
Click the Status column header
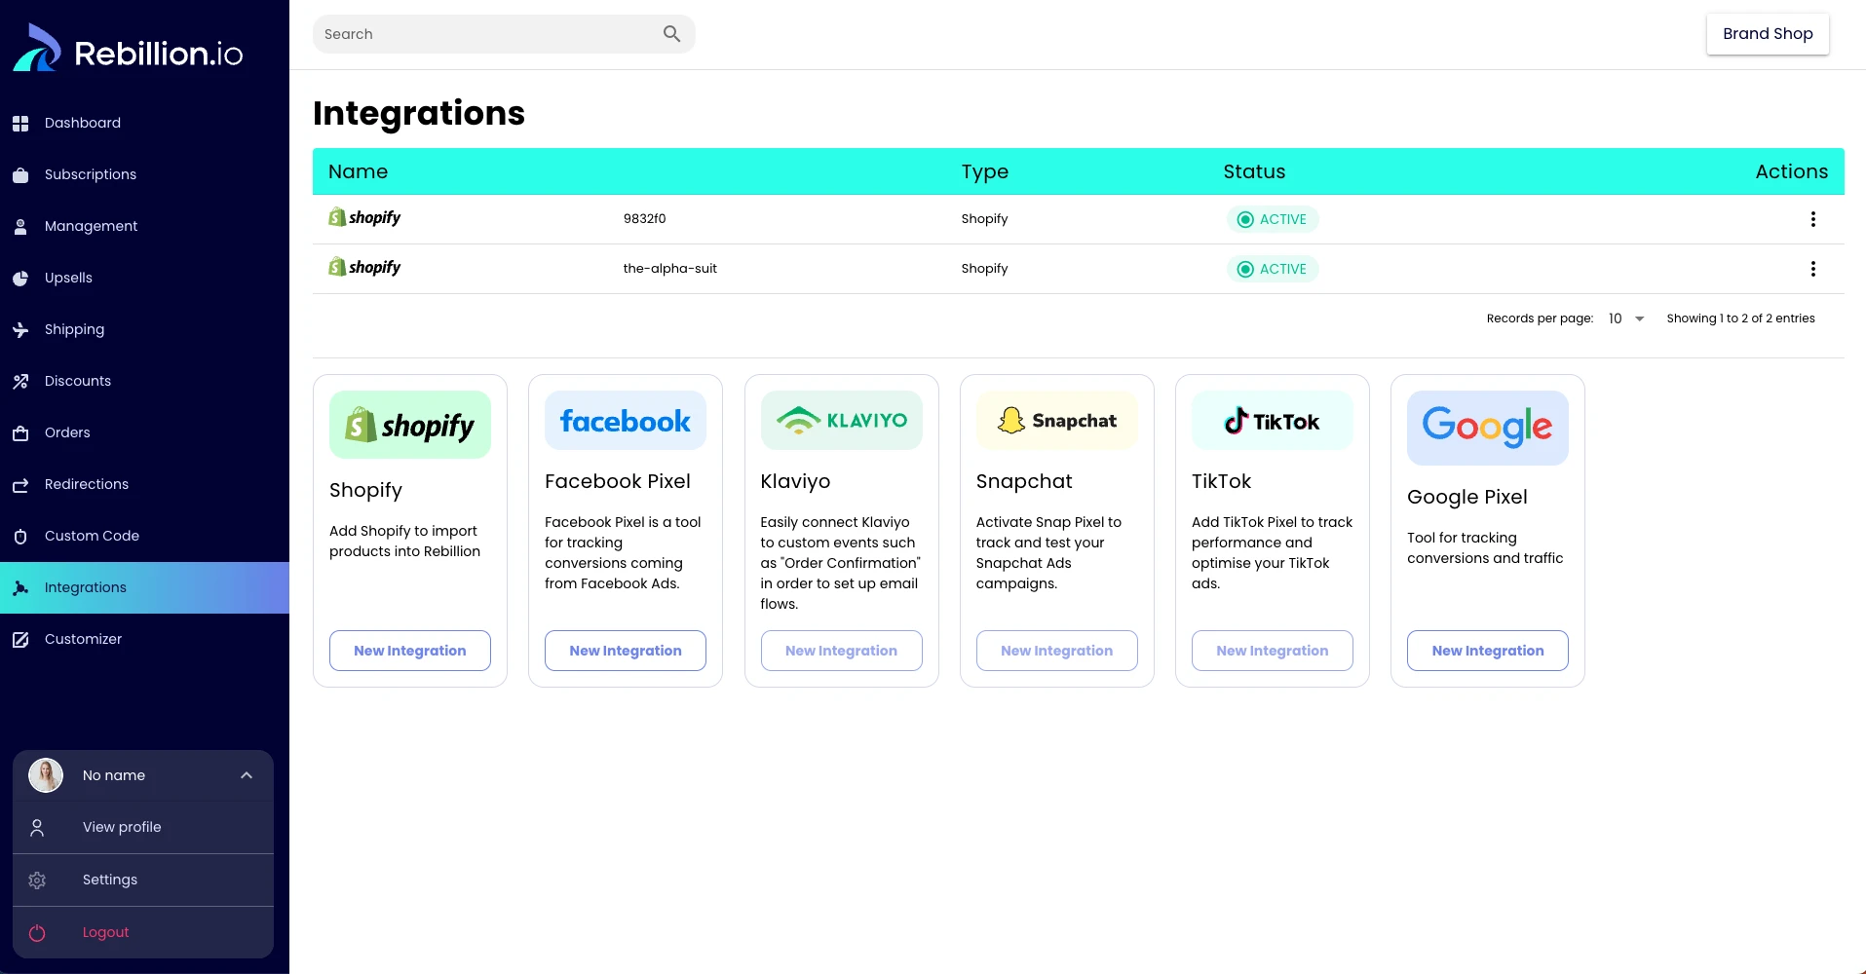(x=1255, y=171)
